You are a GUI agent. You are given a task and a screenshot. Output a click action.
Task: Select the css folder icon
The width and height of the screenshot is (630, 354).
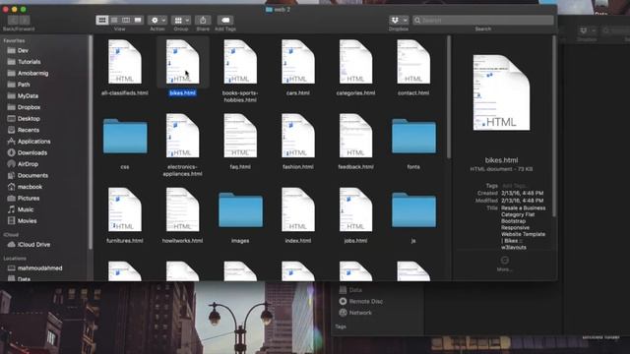pyautogui.click(x=125, y=136)
